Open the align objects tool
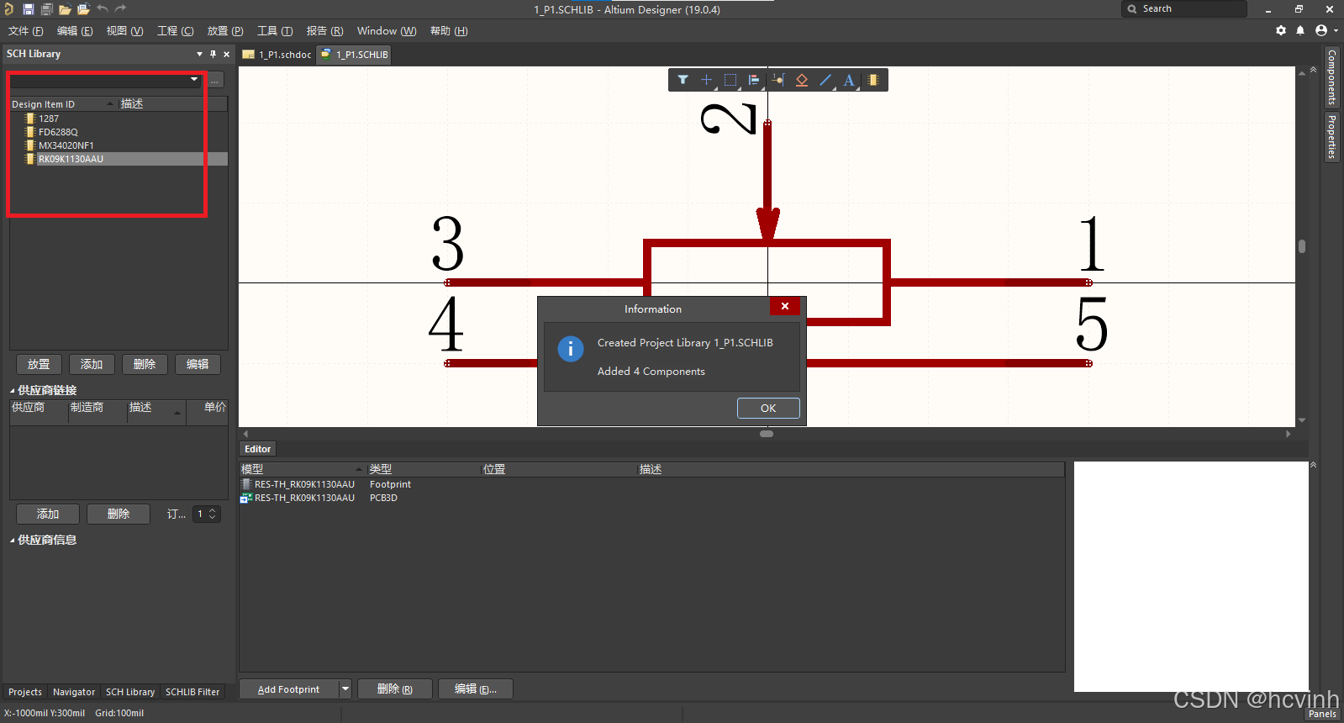 click(754, 80)
